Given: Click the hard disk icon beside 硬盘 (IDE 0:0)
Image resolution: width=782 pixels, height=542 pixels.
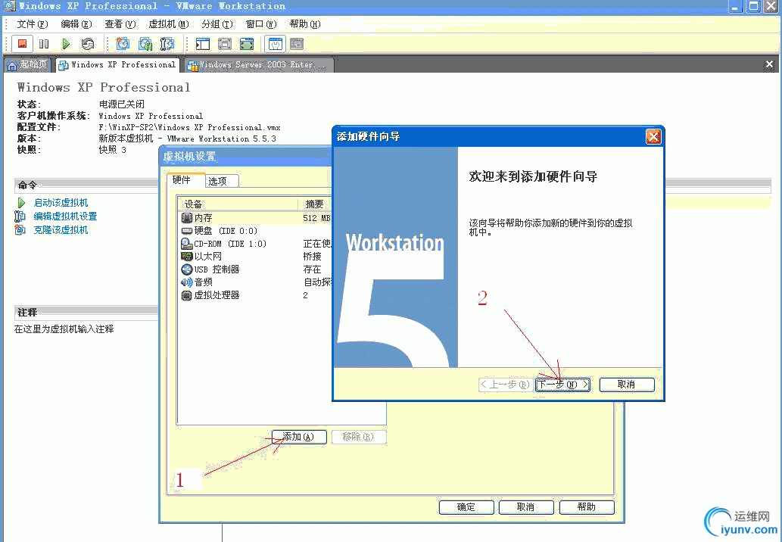Looking at the screenshot, I should 186,231.
